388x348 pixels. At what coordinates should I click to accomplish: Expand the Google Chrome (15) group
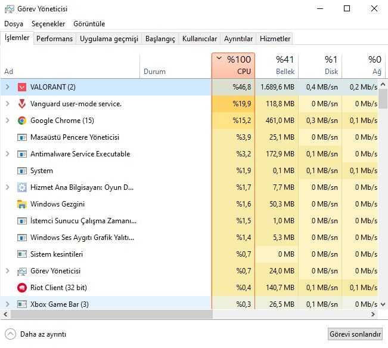(x=7, y=121)
